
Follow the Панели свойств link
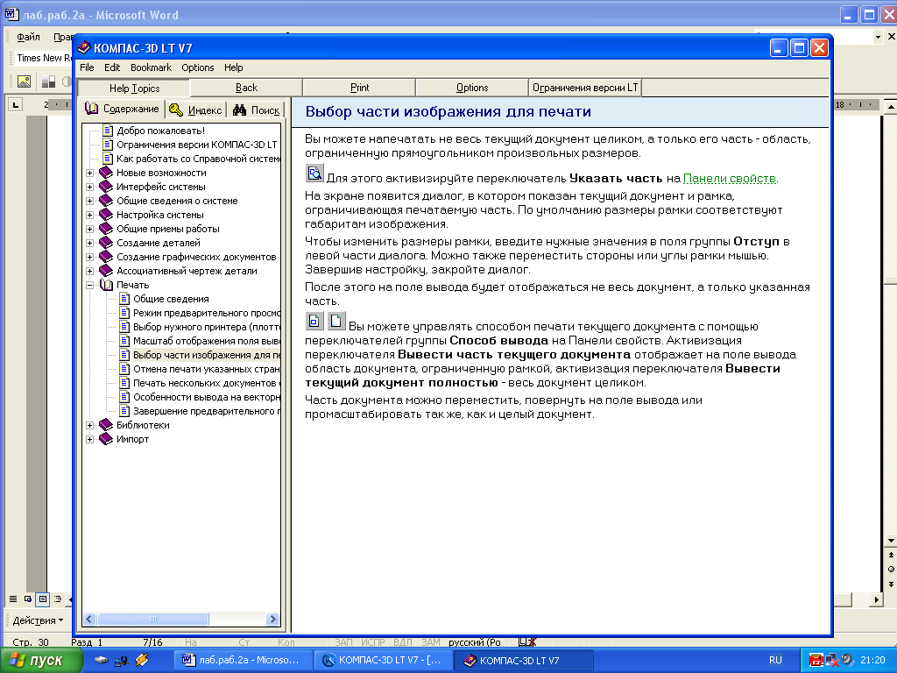click(730, 178)
